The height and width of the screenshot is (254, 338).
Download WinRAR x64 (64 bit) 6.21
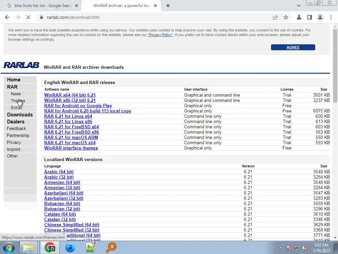[70, 95]
